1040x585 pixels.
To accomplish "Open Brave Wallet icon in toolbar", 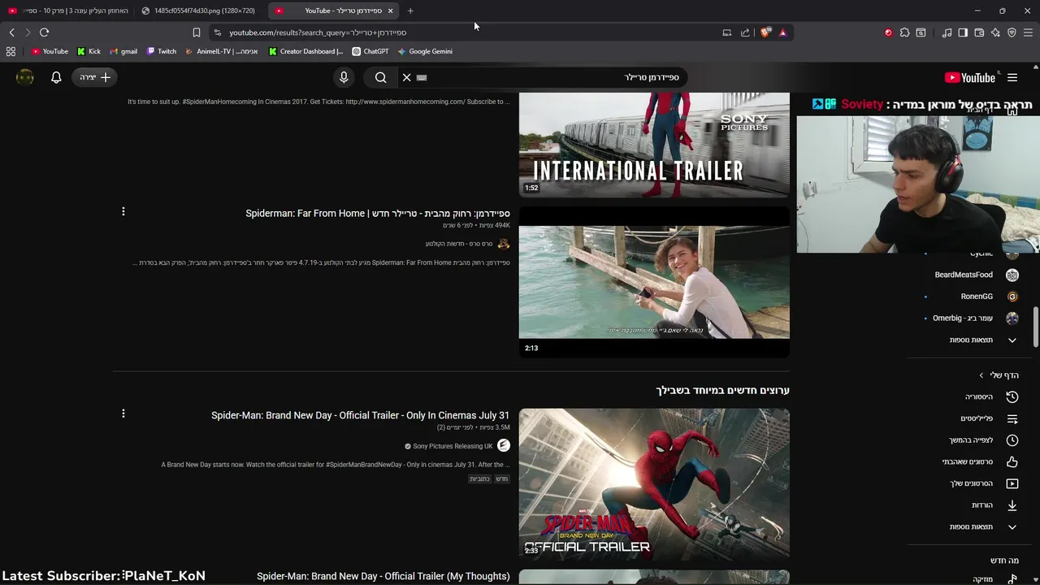I will pyautogui.click(x=979, y=32).
